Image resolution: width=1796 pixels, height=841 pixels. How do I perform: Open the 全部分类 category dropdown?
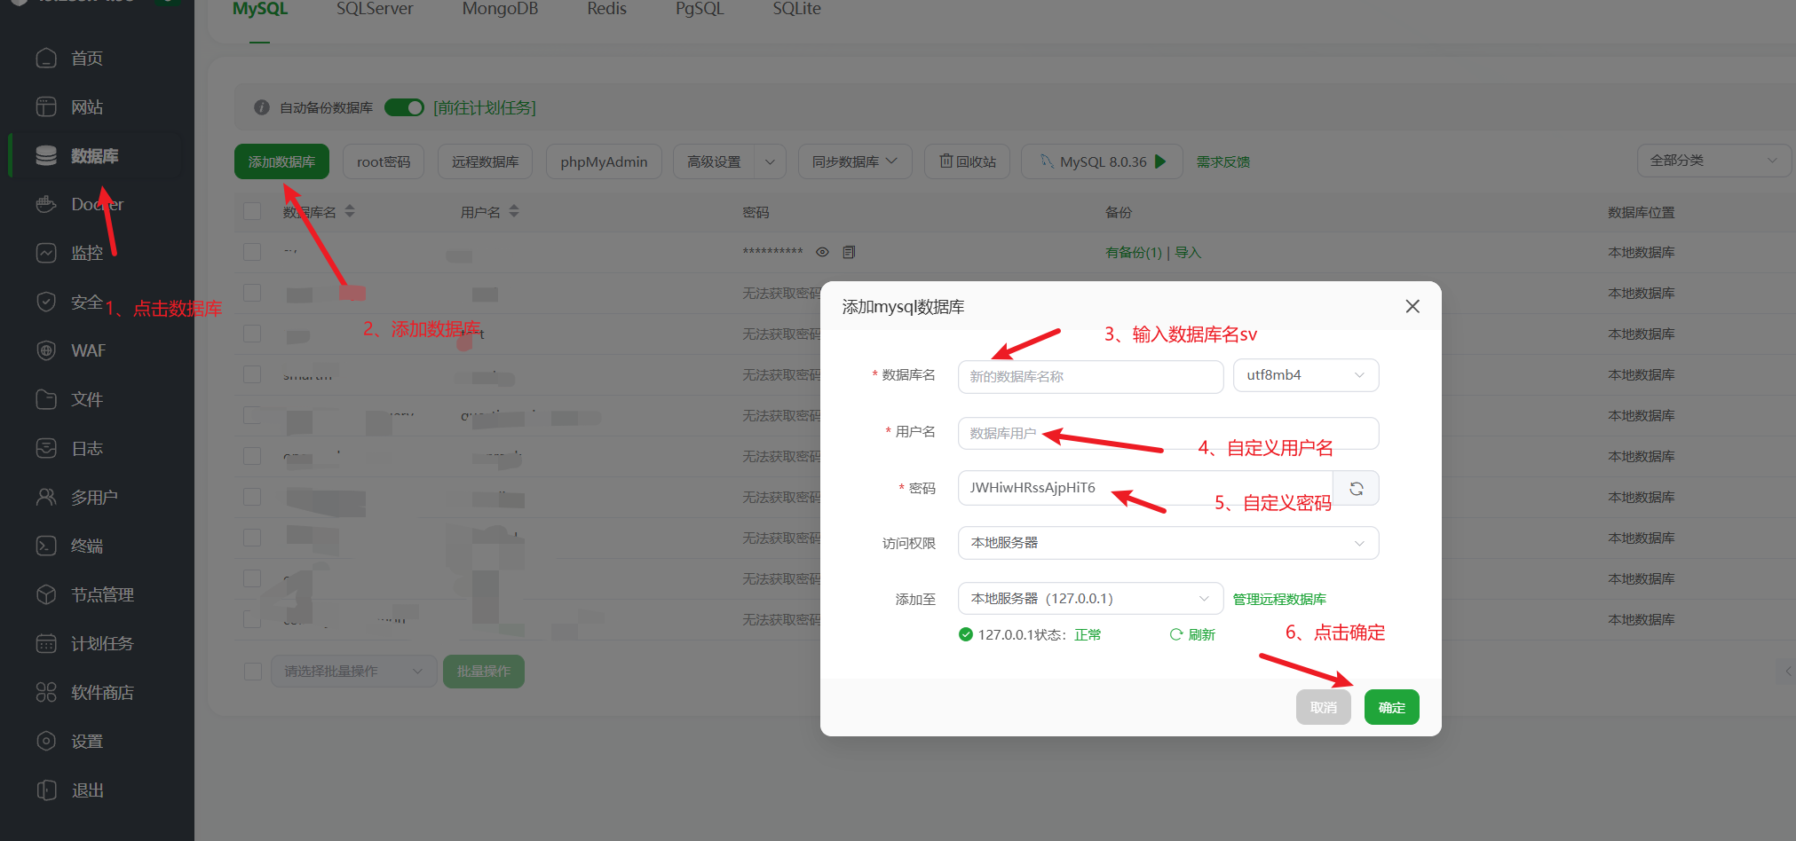pos(1713,161)
